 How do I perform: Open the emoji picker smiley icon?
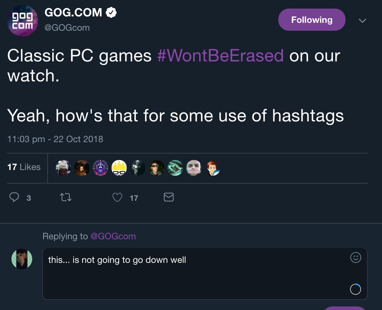click(x=356, y=257)
